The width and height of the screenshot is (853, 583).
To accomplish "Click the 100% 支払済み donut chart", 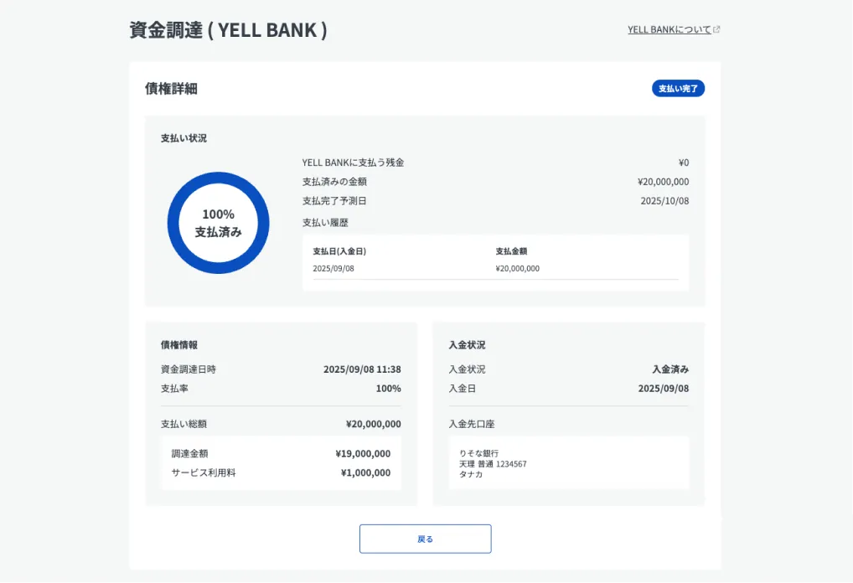I will 219,223.
